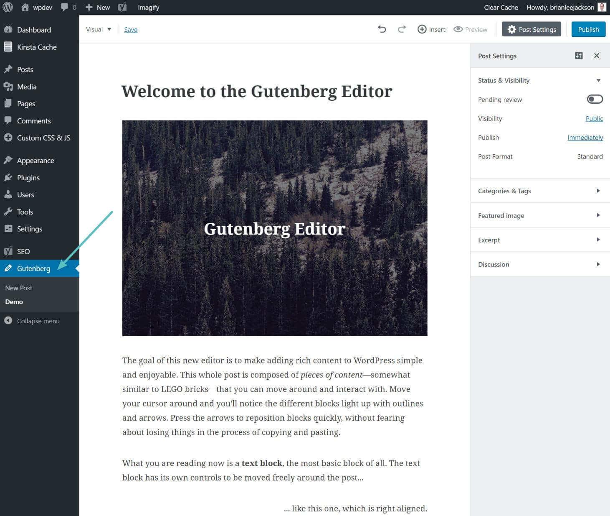Image resolution: width=610 pixels, height=516 pixels.
Task: Click the Yoast SEO icon in the admin bar
Action: (x=122, y=7)
